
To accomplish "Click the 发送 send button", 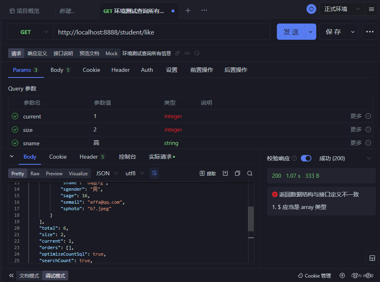I will click(x=291, y=32).
